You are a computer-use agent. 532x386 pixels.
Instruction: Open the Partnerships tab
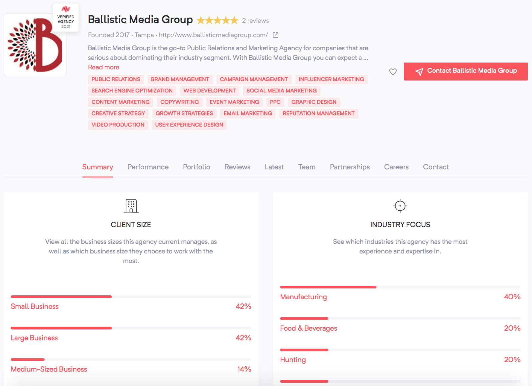point(350,167)
